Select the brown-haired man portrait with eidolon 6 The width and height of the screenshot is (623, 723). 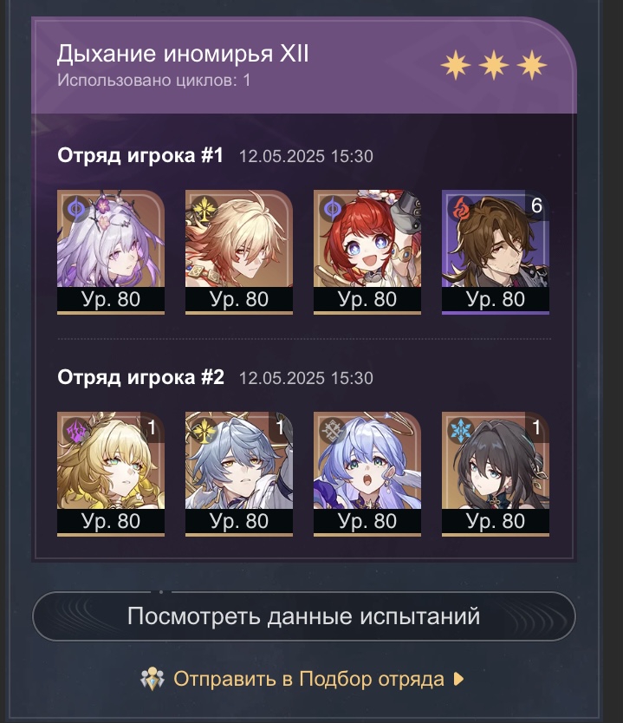(x=496, y=251)
